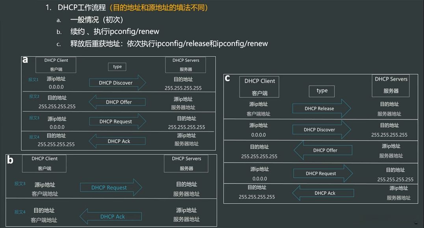This screenshot has height=228, width=424.
Task: Click the DHCP Ack arrow in diagram a
Action: (x=117, y=141)
